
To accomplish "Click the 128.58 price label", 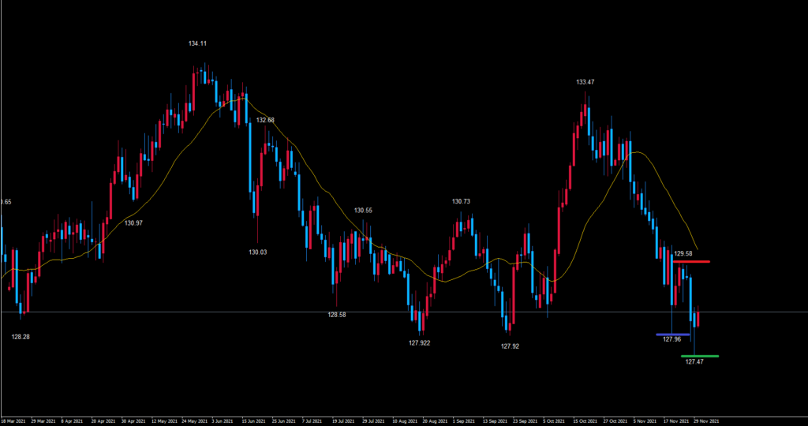I will [337, 314].
